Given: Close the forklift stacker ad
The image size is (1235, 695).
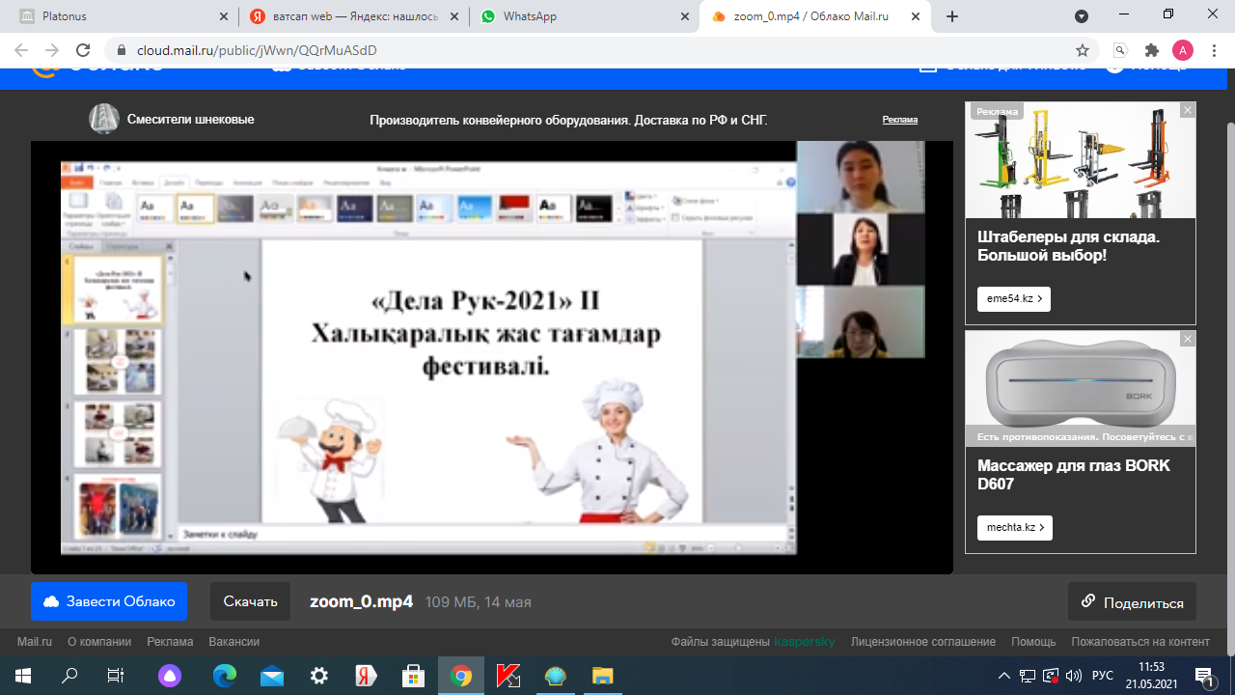Looking at the screenshot, I should (1188, 110).
